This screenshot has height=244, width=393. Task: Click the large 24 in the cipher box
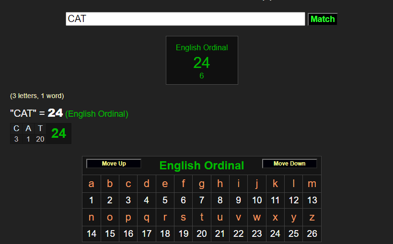[202, 63]
